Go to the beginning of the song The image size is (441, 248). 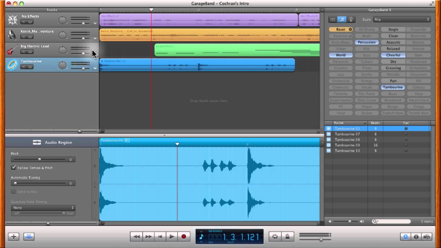click(x=160, y=236)
